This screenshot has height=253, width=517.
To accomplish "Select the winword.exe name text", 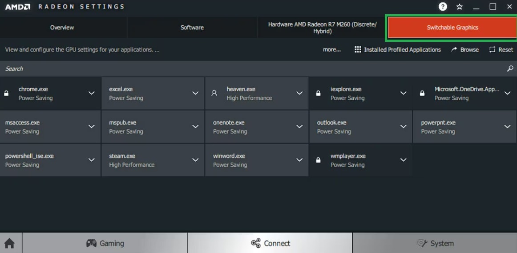I will [229, 156].
